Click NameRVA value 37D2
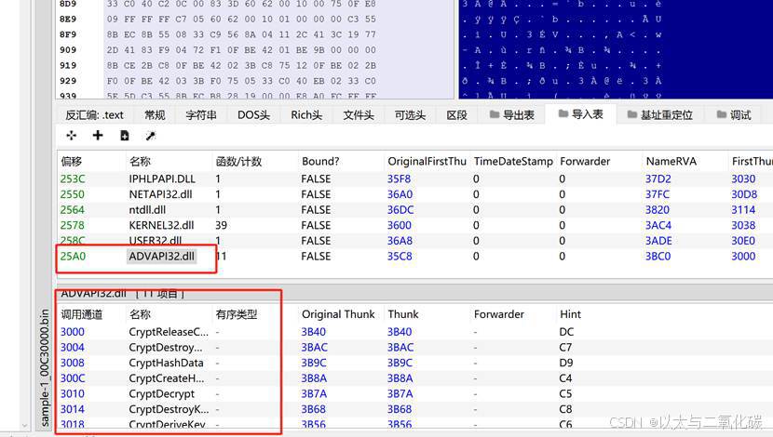The width and height of the screenshot is (773, 437). (x=658, y=179)
